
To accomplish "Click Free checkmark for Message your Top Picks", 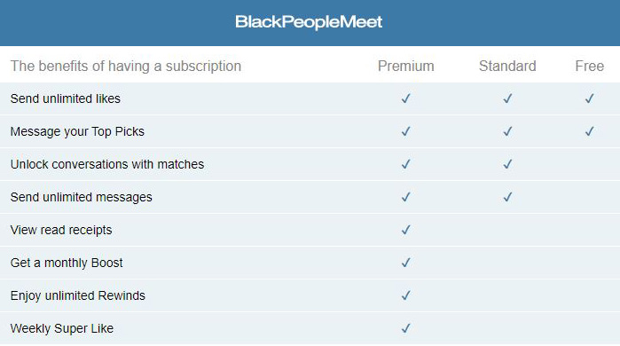I will tap(590, 131).
